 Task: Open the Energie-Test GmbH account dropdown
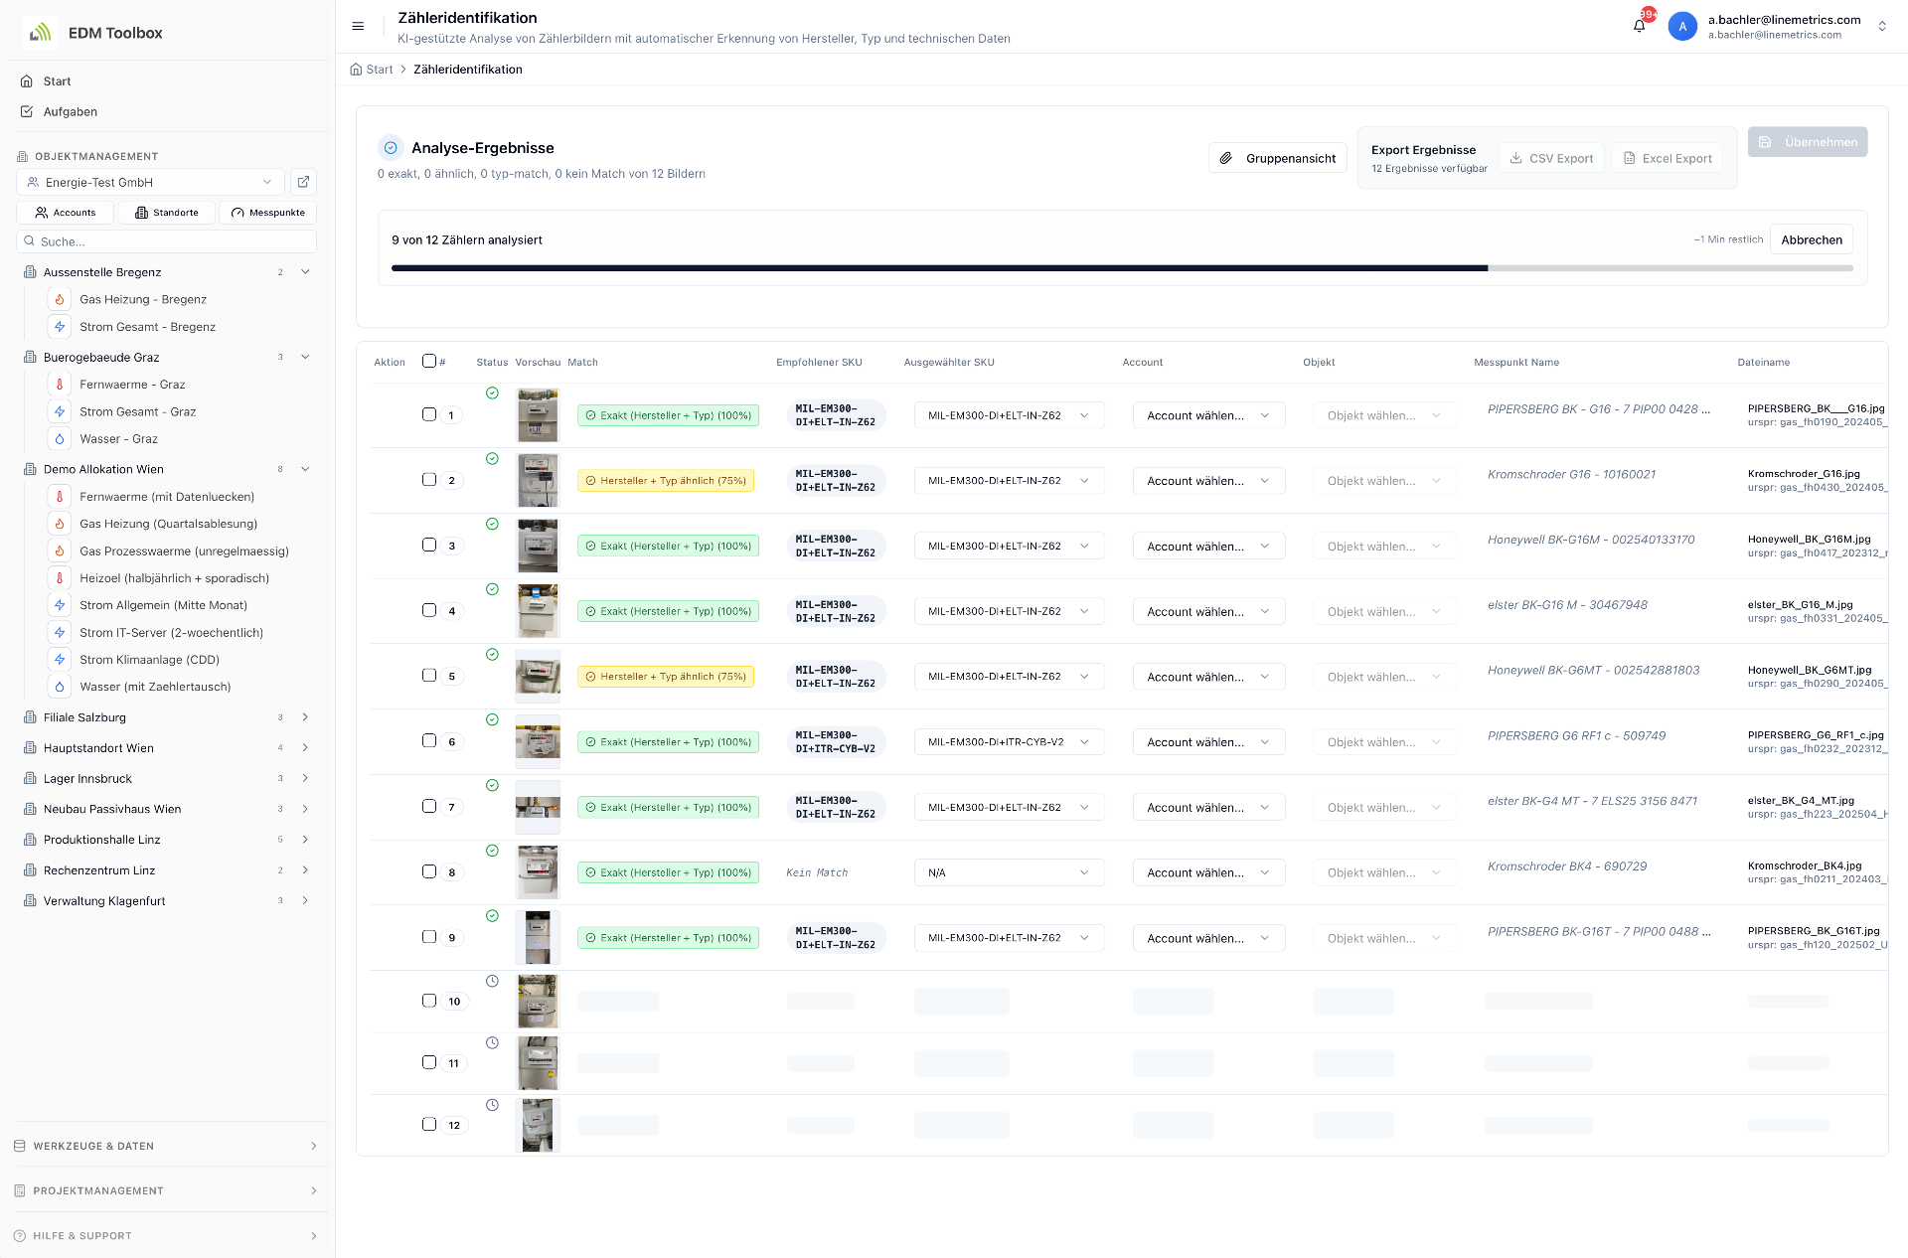[x=150, y=182]
